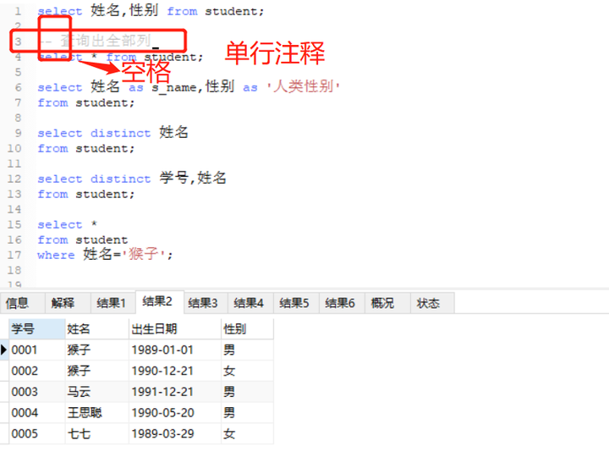
Task: Click the 性别 cell in row 0001
Action: click(x=247, y=350)
